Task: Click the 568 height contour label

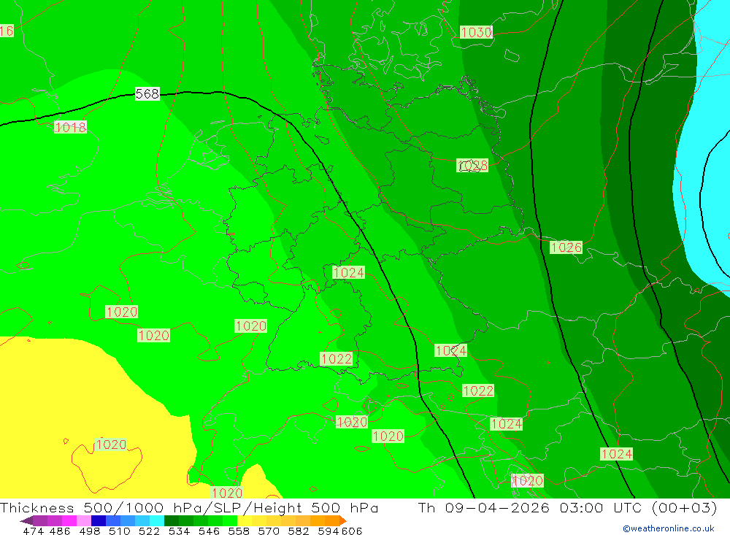Action: (x=147, y=93)
